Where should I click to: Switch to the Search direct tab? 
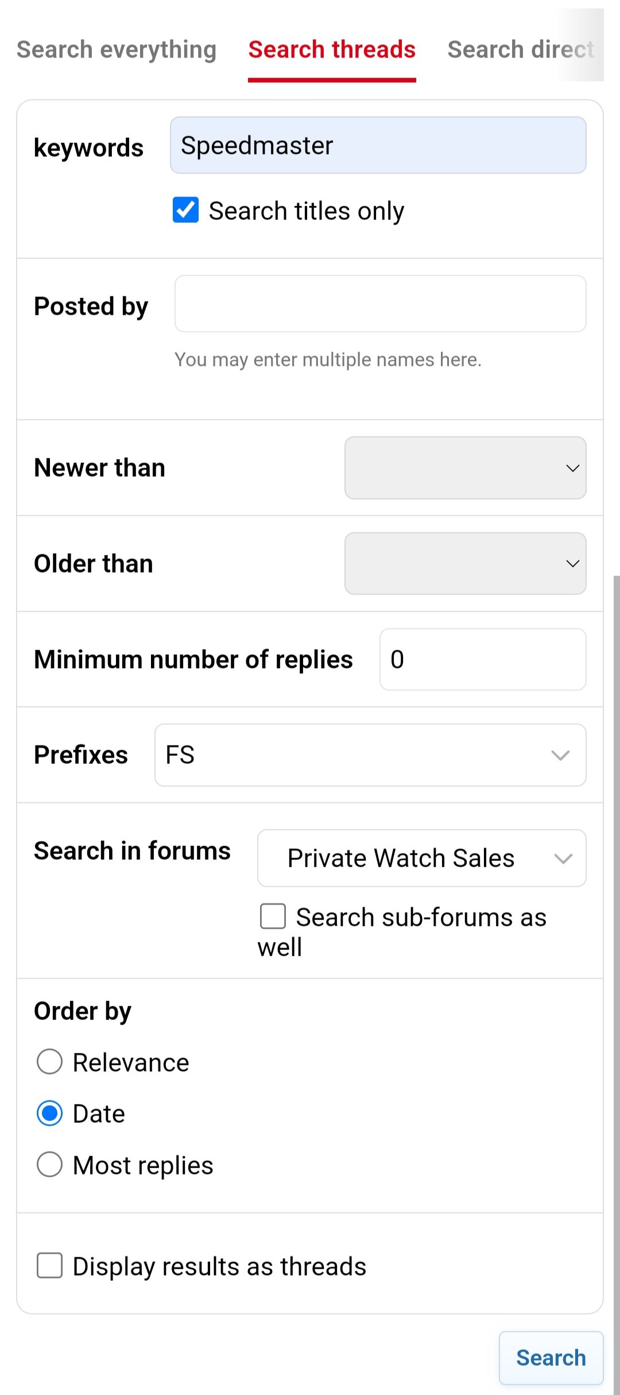pos(520,50)
